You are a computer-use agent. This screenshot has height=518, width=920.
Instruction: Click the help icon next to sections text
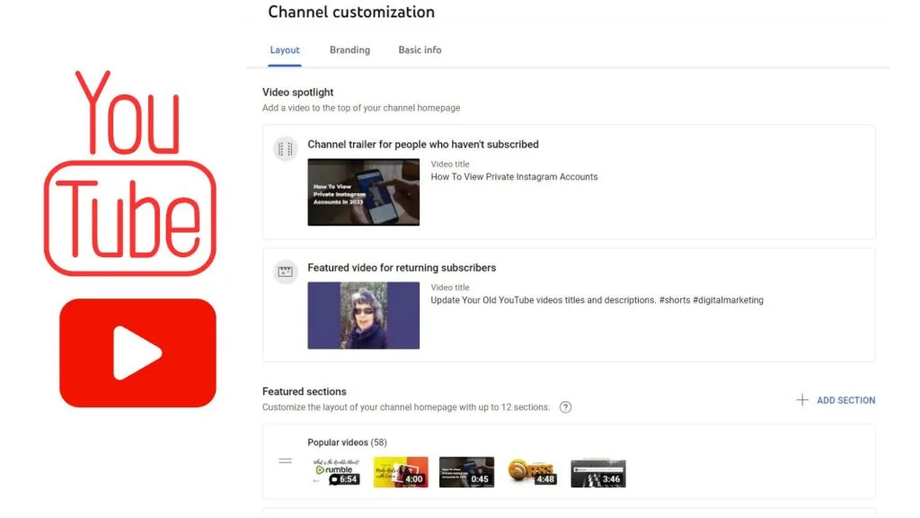pyautogui.click(x=565, y=406)
